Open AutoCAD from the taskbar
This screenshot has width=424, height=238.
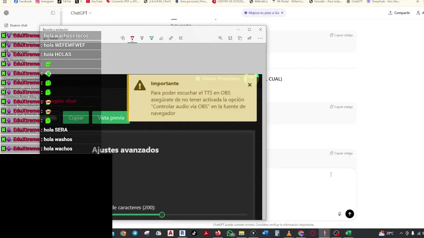coord(171,233)
